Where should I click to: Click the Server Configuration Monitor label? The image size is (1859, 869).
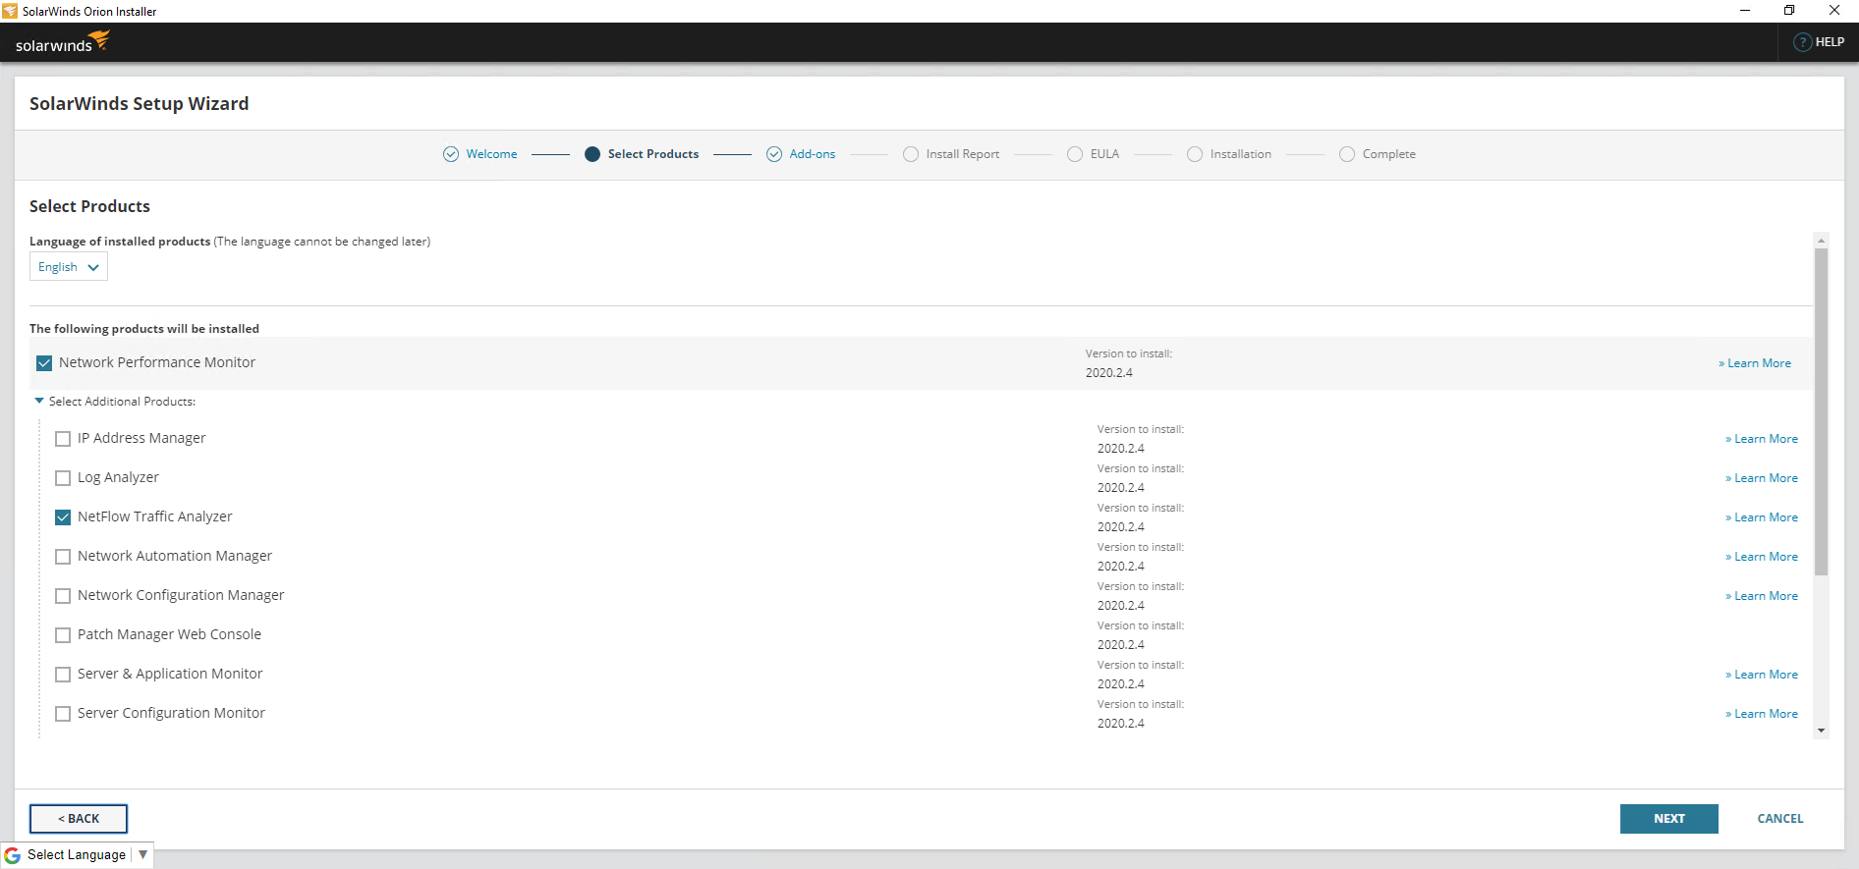tap(171, 713)
